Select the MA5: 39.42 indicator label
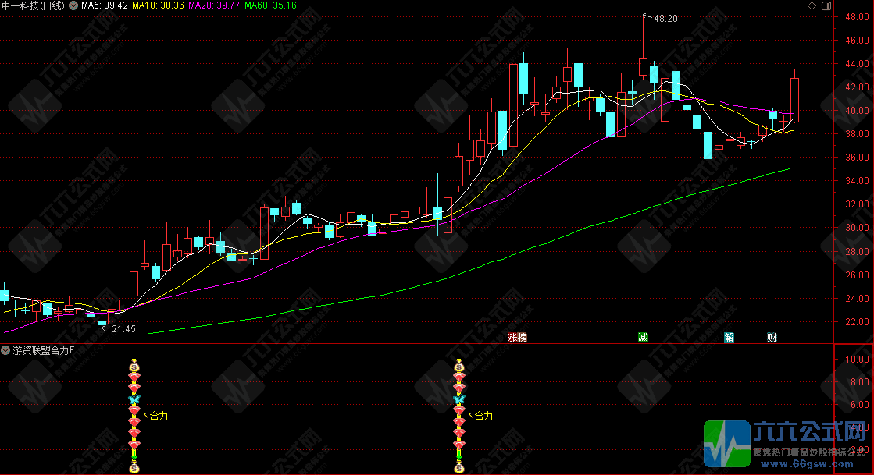The height and width of the screenshot is (475, 874). coord(104,5)
